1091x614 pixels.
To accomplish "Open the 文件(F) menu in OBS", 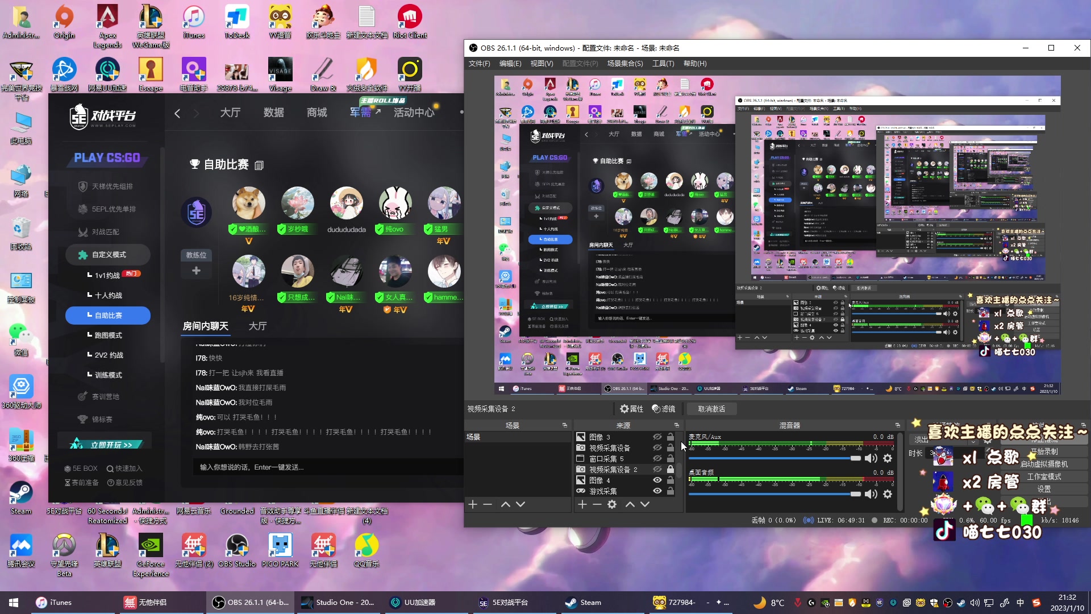I will pyautogui.click(x=479, y=64).
